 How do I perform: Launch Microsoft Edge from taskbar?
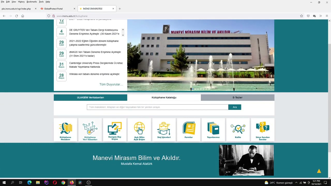(x=29, y=183)
